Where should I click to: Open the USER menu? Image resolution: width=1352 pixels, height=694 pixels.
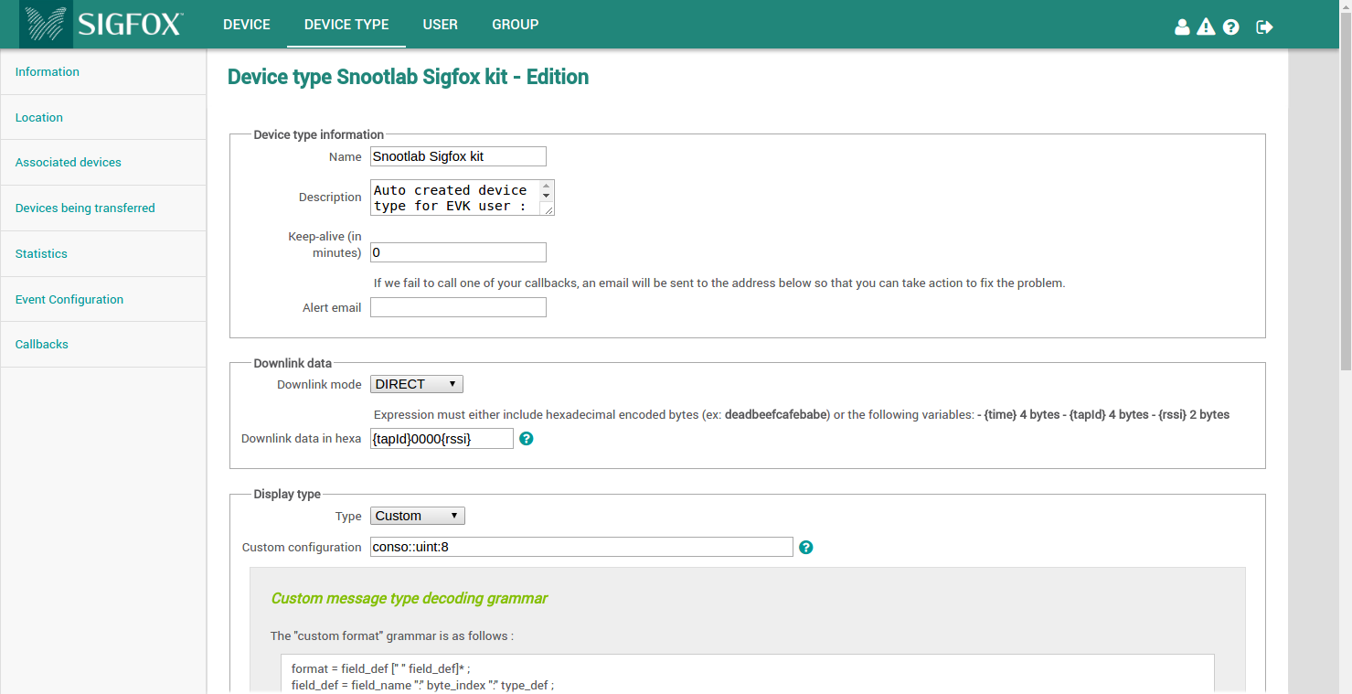click(x=440, y=25)
